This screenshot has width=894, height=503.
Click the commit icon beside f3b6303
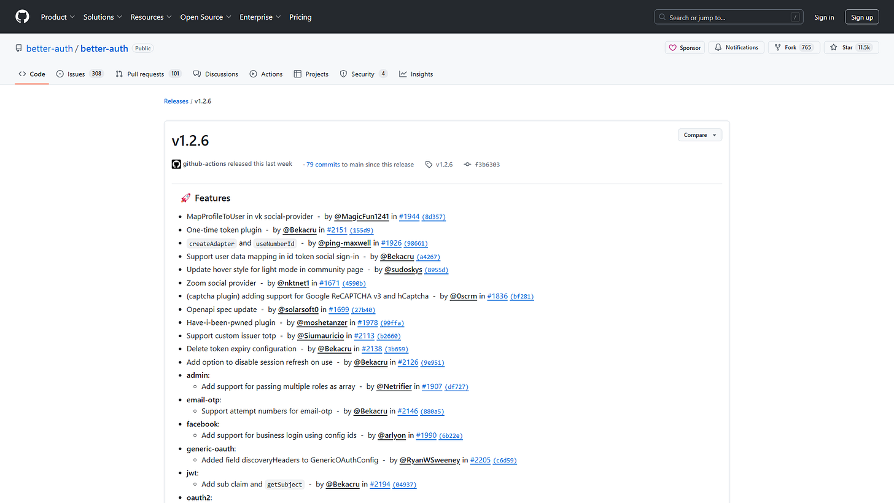pyautogui.click(x=467, y=165)
